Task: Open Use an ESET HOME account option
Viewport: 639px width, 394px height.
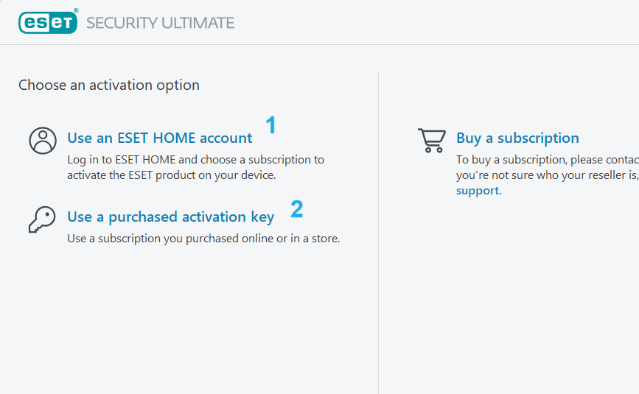Action: (x=159, y=138)
